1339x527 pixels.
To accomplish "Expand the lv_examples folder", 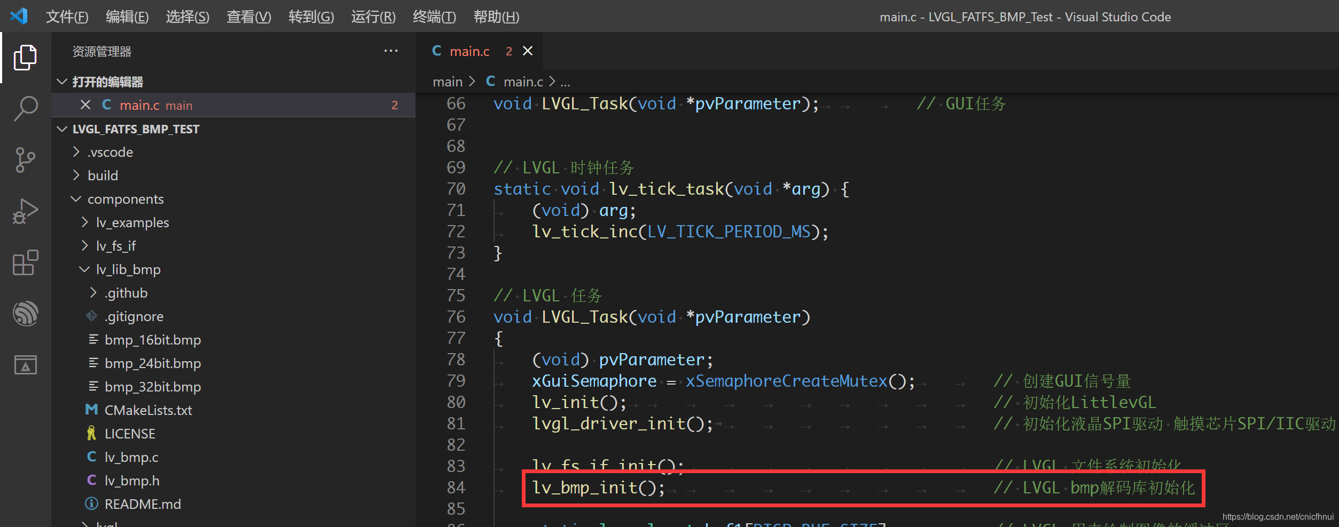I will tap(85, 222).
